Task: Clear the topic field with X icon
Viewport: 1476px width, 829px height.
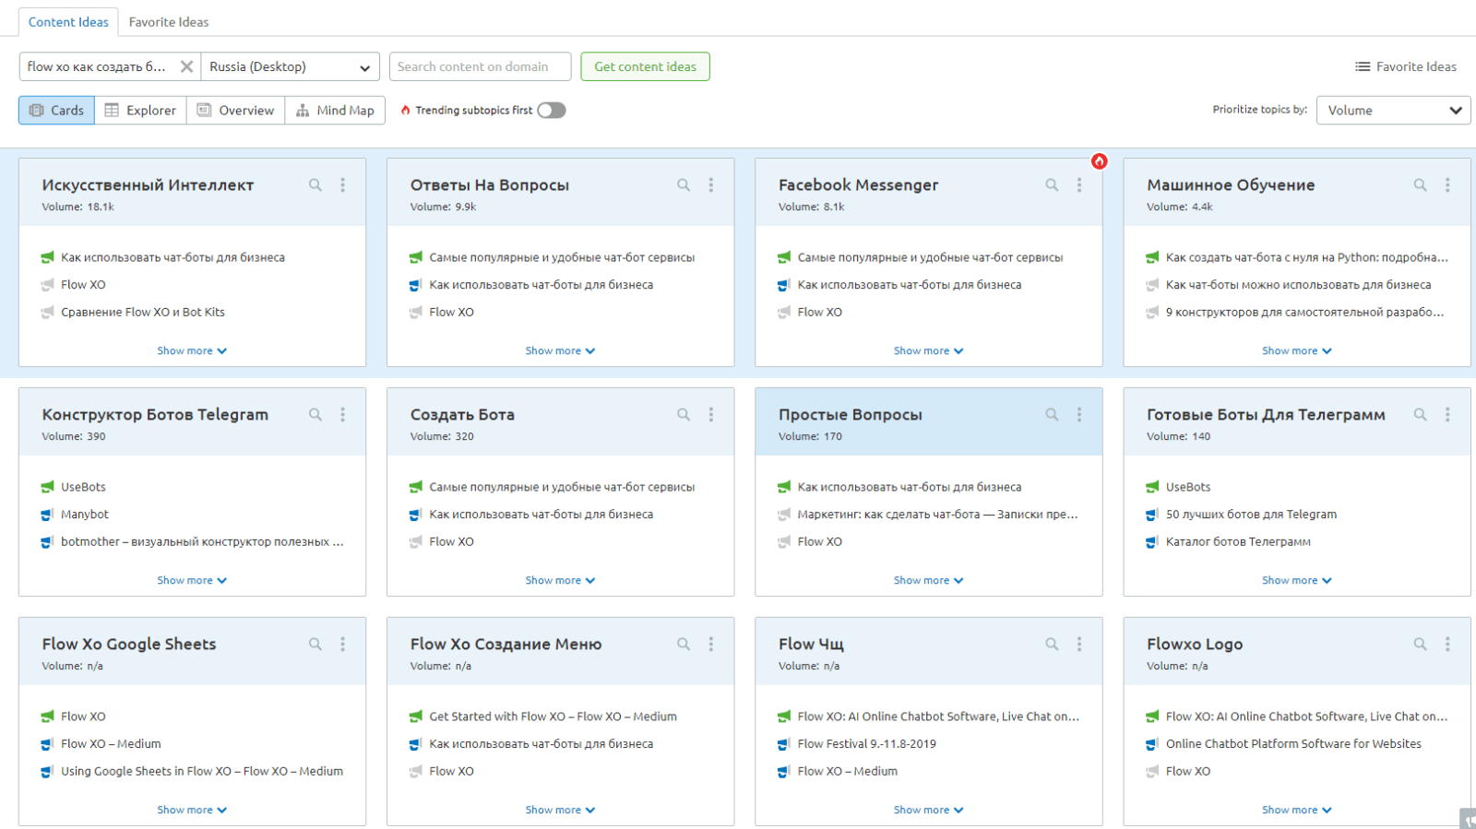Action: (x=186, y=66)
